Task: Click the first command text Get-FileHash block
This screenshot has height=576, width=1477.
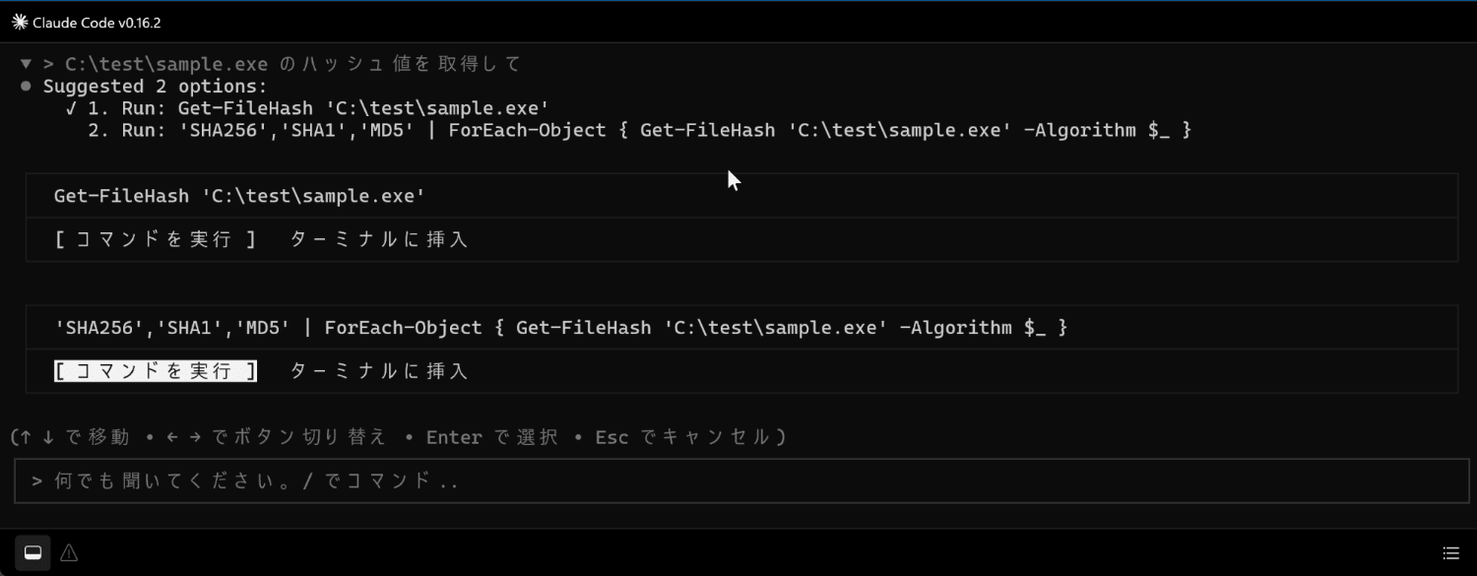Action: coord(239,196)
